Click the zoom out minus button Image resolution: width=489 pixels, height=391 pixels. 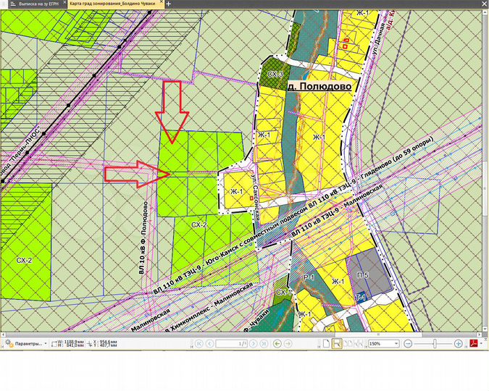(x=409, y=343)
